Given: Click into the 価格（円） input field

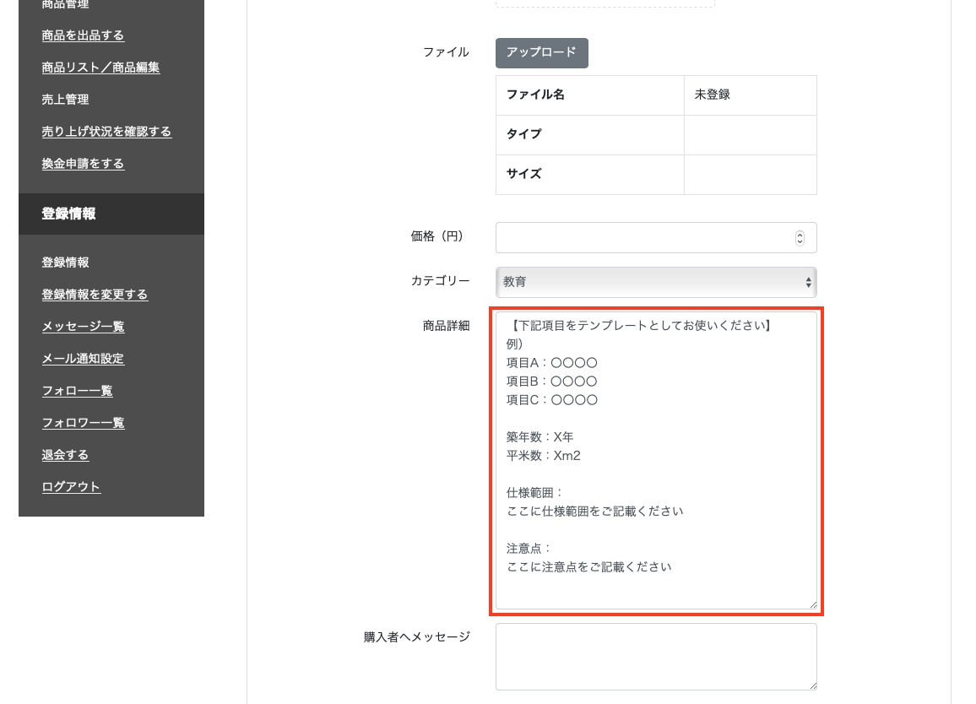Looking at the screenshot, I should 642,238.
